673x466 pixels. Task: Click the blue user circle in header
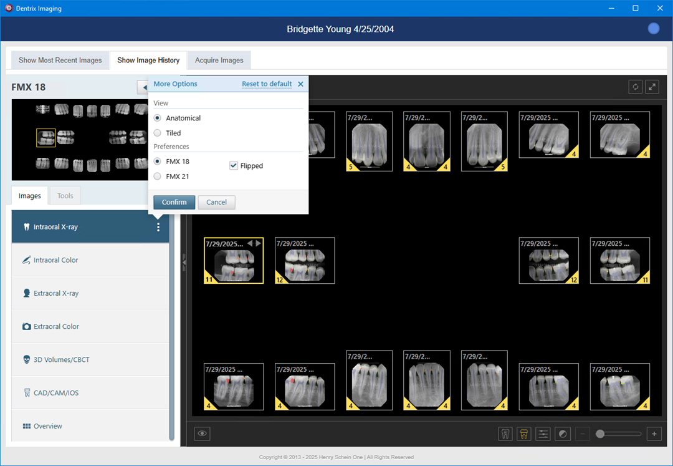pyautogui.click(x=654, y=29)
